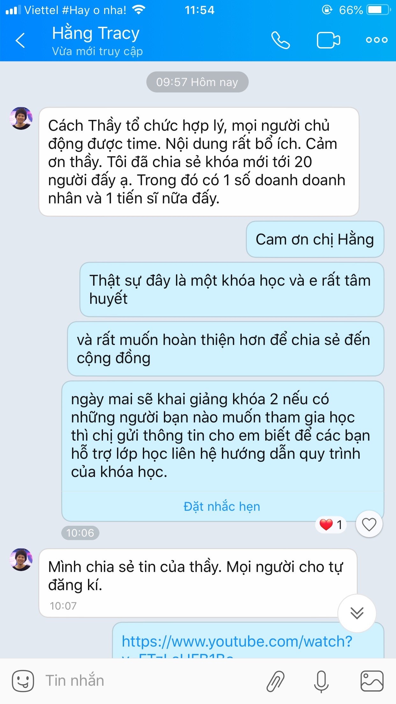Tap the 'Thật sự đây là một khóa học' message
The height and width of the screenshot is (704, 396).
click(x=232, y=290)
